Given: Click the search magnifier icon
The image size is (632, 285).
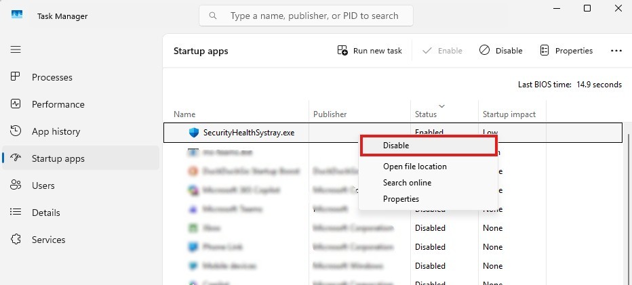Looking at the screenshot, I should coord(213,16).
